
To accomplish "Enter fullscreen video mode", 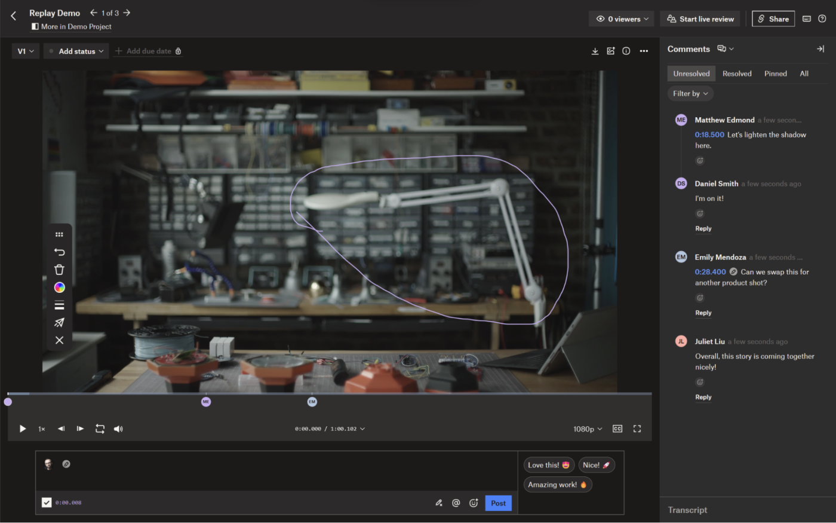I will [x=637, y=429].
